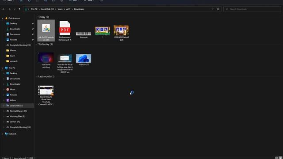Open pinned Downloads under Quick access
This screenshot has height=159, width=283.
pos(15,29)
